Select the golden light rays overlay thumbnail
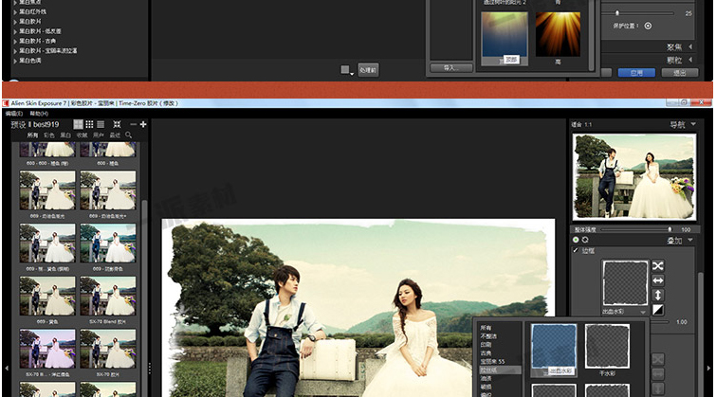Viewport: 716px width, 397px height. 558,34
